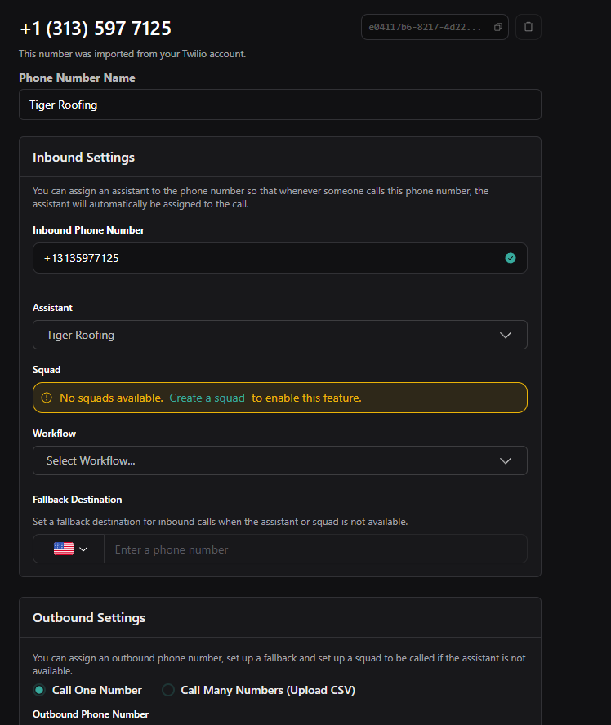Click the trash icon to delete number
The image size is (611, 725).
pyautogui.click(x=528, y=27)
